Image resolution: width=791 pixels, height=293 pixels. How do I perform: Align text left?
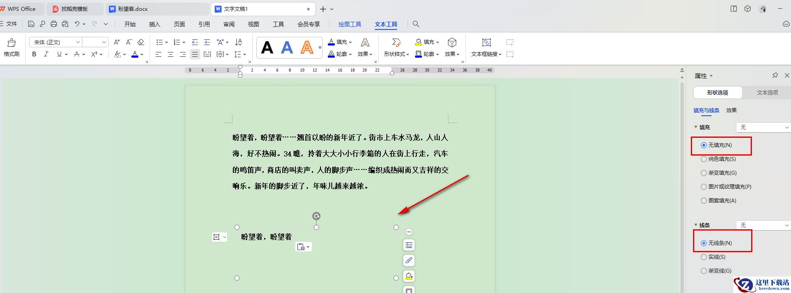point(159,54)
